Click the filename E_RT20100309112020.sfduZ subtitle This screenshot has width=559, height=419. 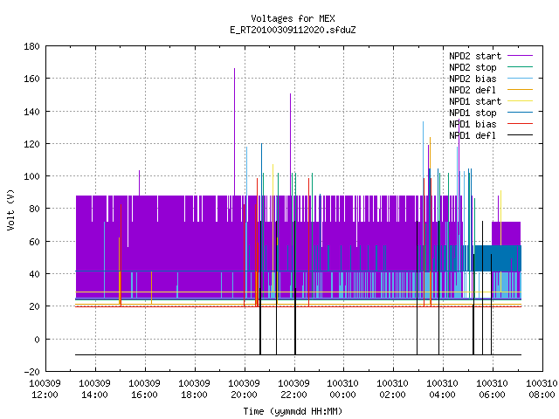click(x=293, y=30)
